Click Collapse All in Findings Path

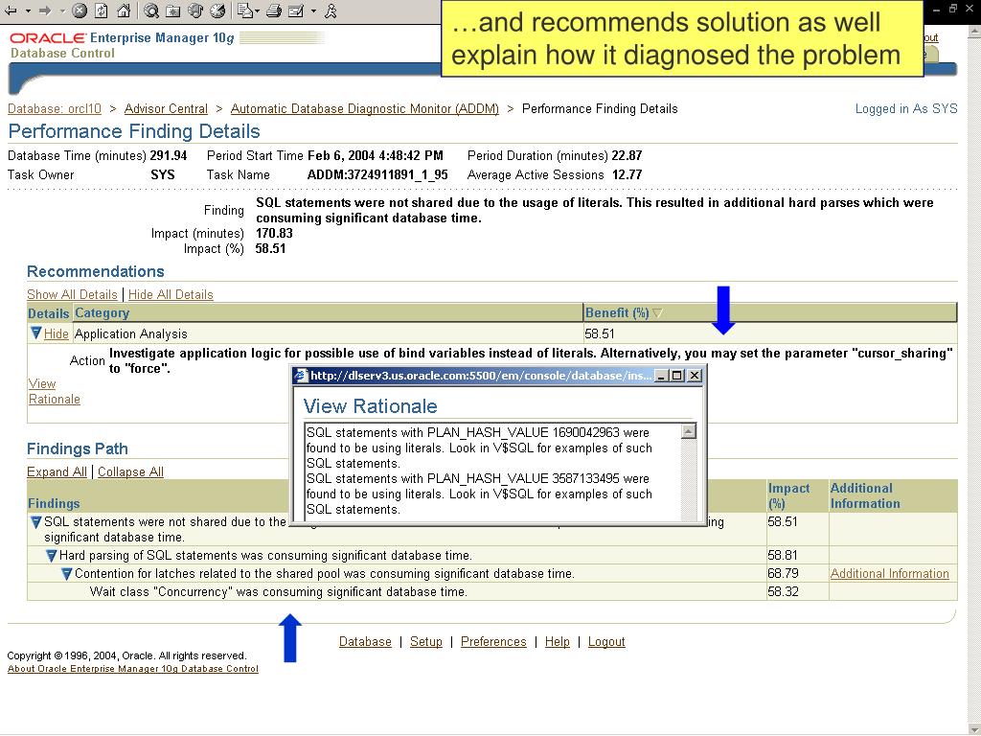click(x=130, y=471)
